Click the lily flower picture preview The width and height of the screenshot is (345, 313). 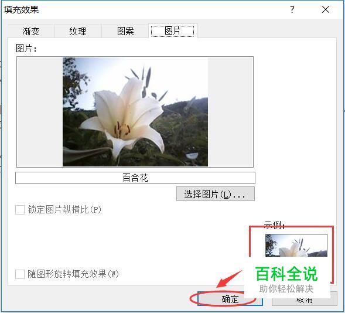click(135, 112)
